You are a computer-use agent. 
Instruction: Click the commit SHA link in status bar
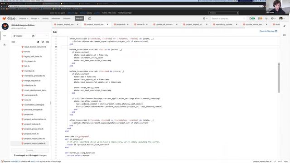tap(35, 162)
